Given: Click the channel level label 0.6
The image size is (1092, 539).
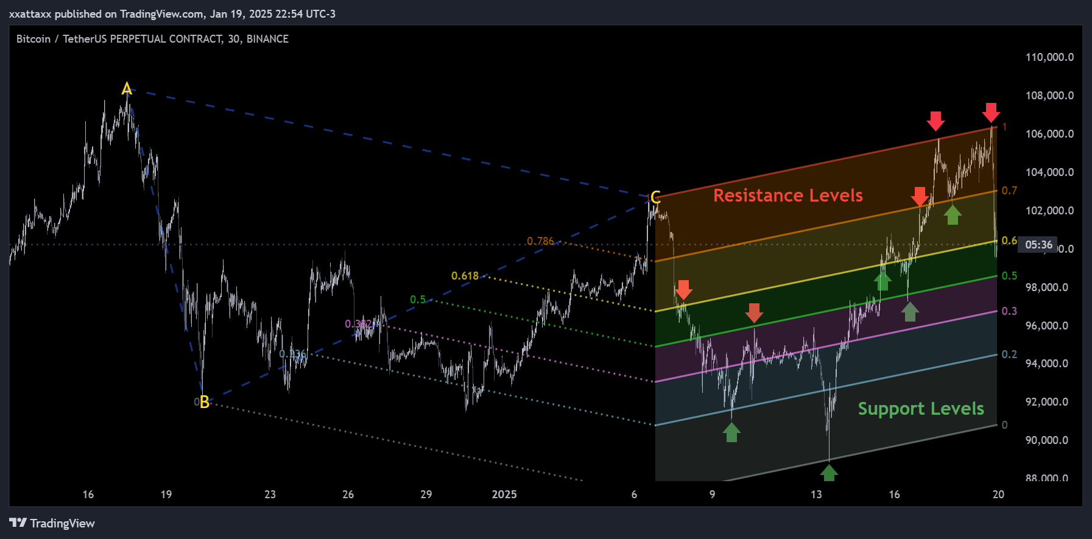Looking at the screenshot, I should 1009,241.
